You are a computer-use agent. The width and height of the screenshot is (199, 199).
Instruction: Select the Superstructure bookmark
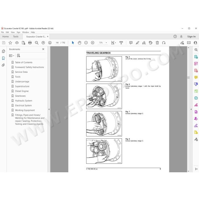pos(22,86)
